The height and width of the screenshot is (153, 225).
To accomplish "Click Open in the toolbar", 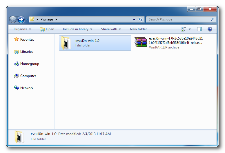I will coord(47,29).
